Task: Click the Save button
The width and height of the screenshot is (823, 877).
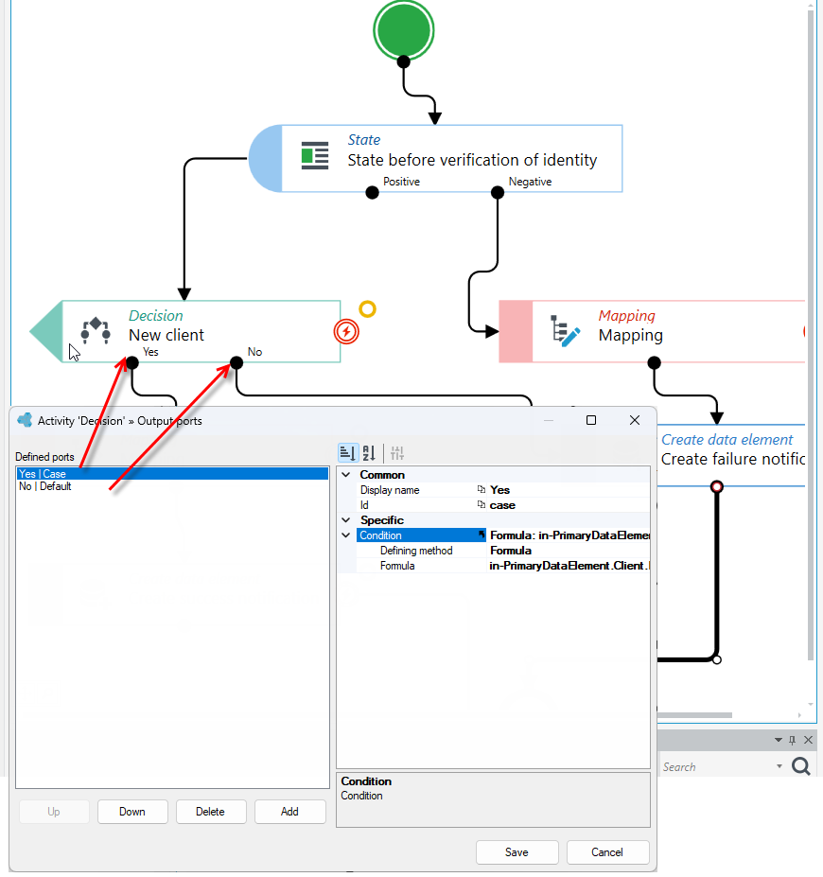Action: [517, 851]
